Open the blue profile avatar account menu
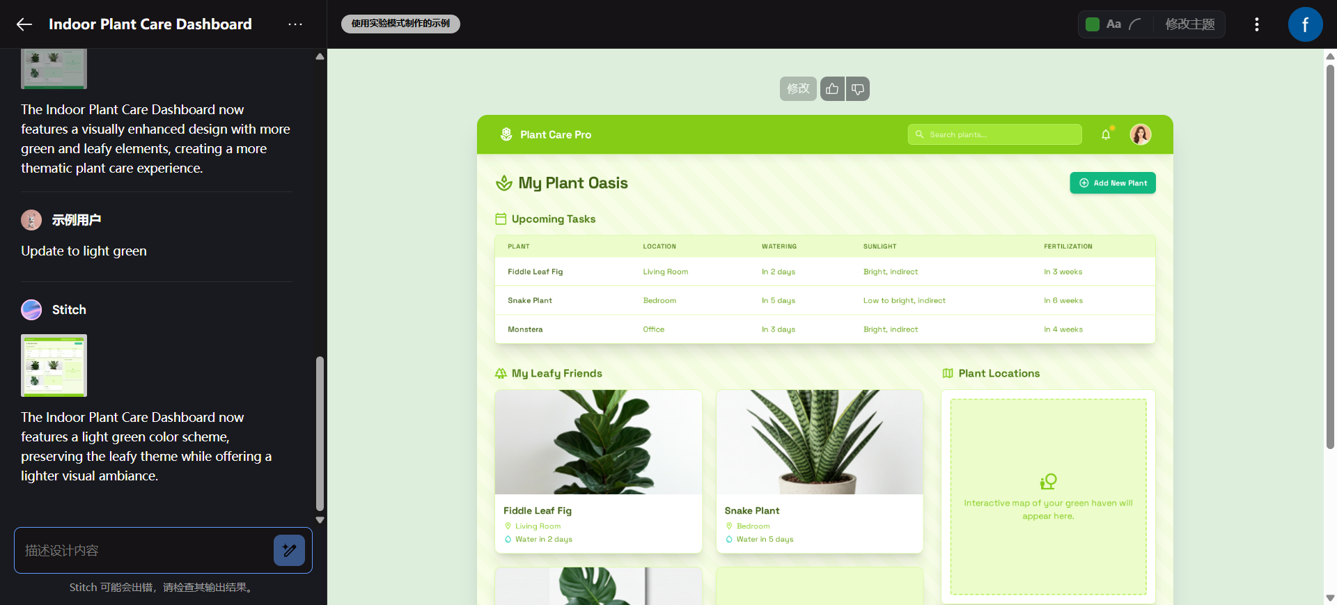 (1305, 24)
